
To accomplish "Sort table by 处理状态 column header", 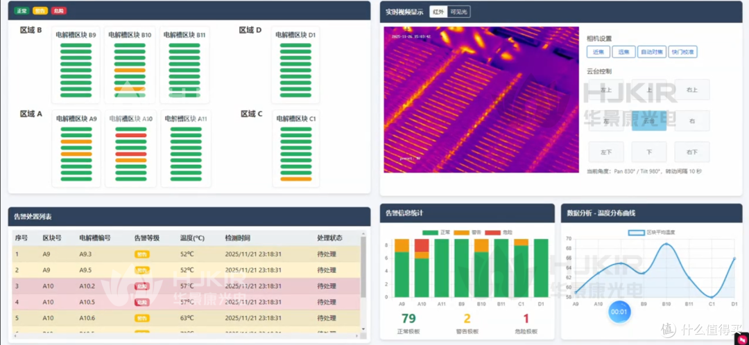I will point(329,238).
